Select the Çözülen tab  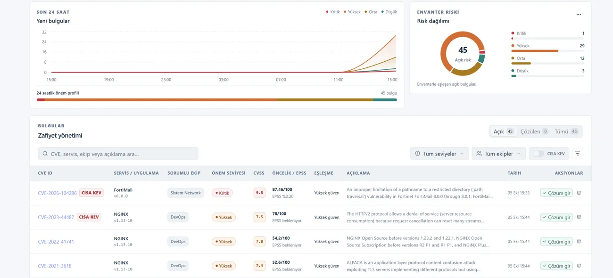coord(534,131)
